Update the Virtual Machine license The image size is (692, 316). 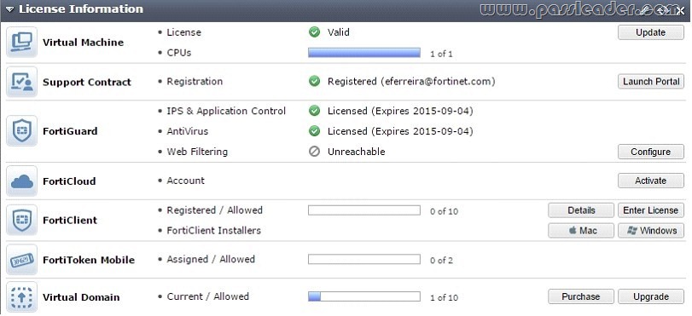click(x=650, y=32)
